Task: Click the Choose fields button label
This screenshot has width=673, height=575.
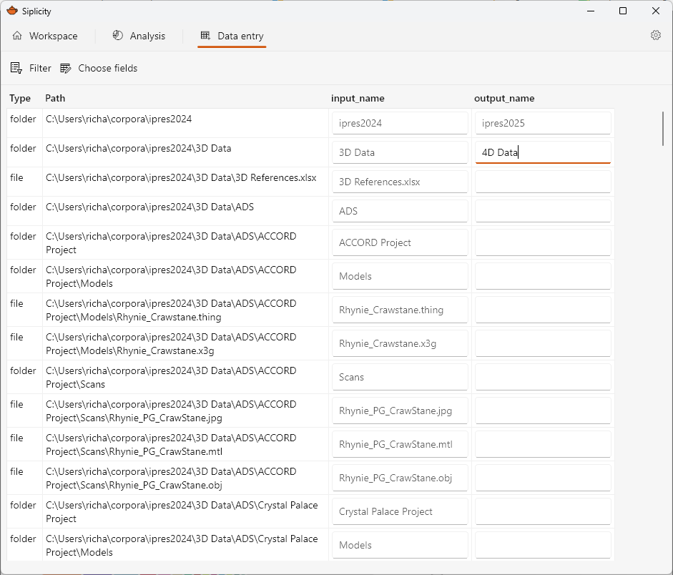Action: 108,68
